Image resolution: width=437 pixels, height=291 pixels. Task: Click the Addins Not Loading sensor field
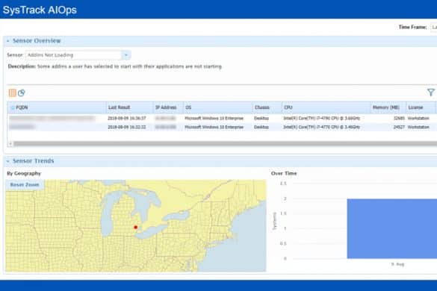click(74, 55)
